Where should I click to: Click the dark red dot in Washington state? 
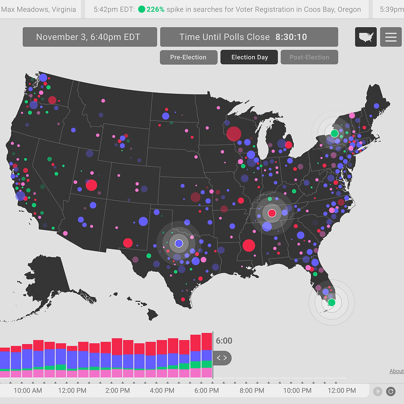click(52, 100)
